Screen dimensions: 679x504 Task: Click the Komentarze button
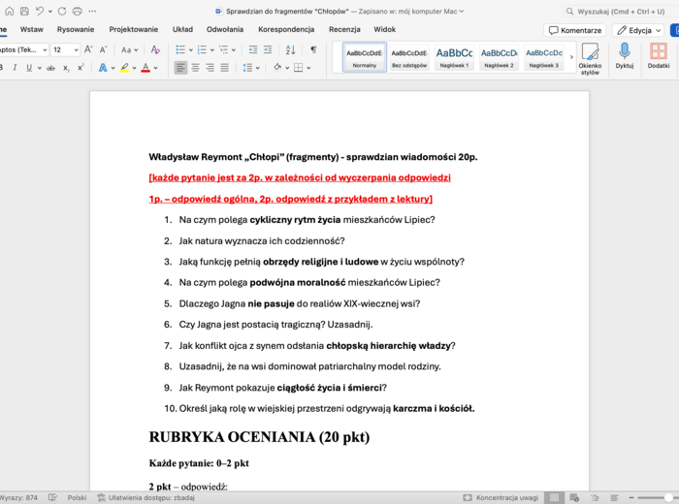tap(574, 30)
